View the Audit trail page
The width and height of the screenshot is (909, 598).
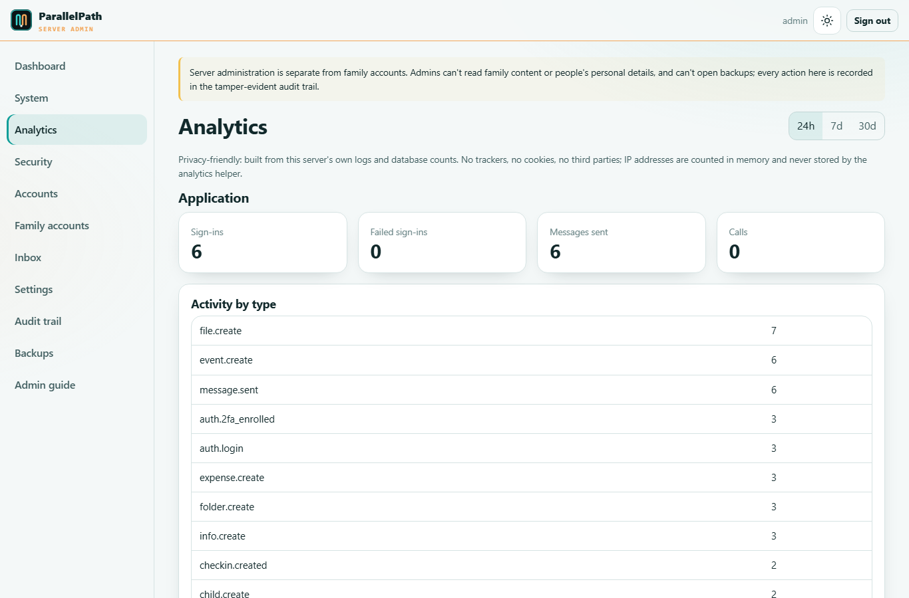(x=77, y=322)
